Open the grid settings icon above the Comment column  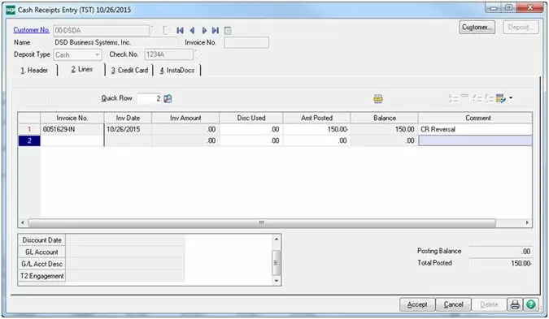pos(501,98)
